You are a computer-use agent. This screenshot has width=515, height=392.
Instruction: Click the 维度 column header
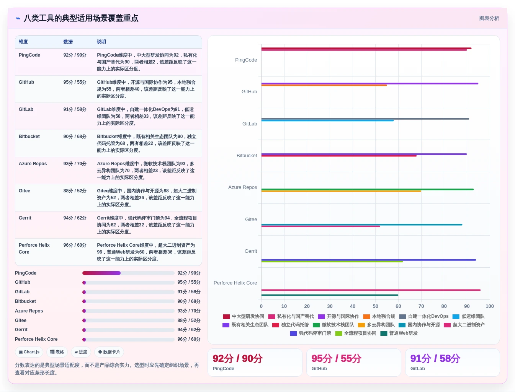tap(23, 42)
